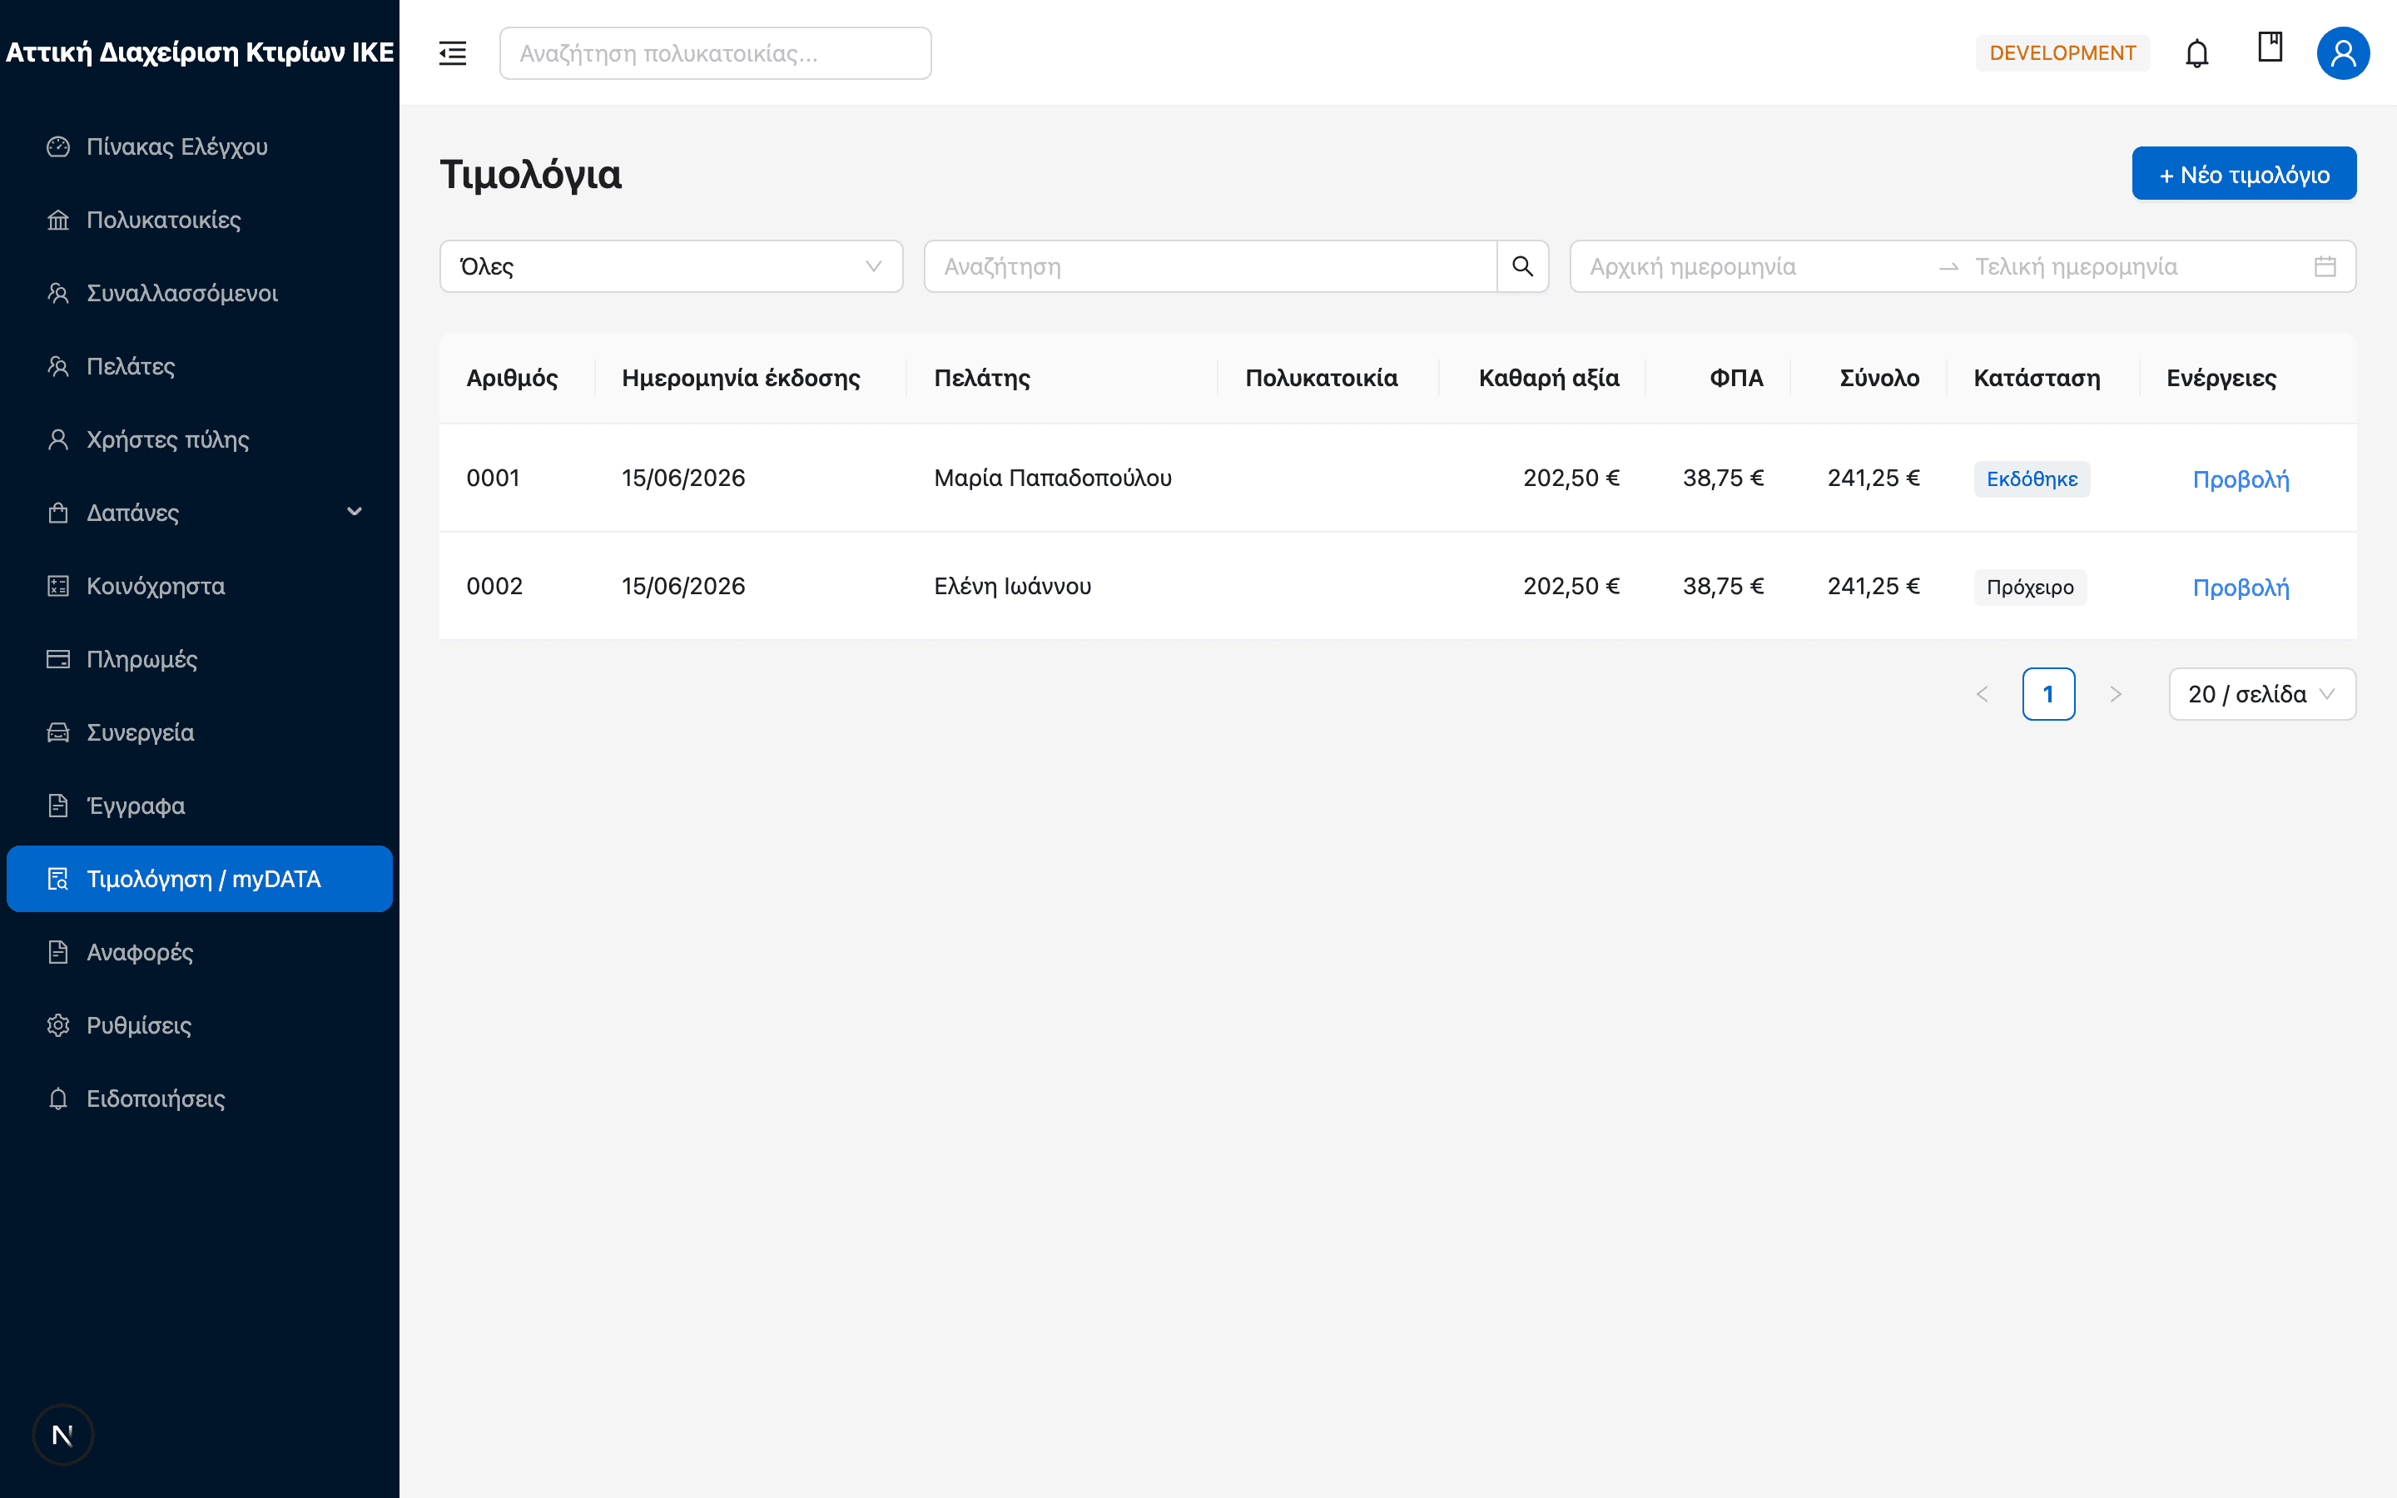Go to previous page arrow

tap(1982, 695)
